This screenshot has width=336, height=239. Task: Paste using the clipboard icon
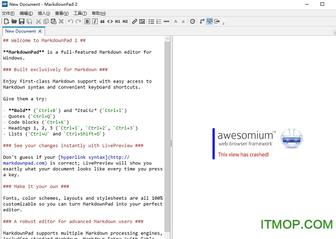[x=54, y=21]
